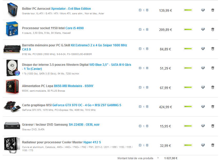Open the Core i5 4690 product page

(74, 28)
